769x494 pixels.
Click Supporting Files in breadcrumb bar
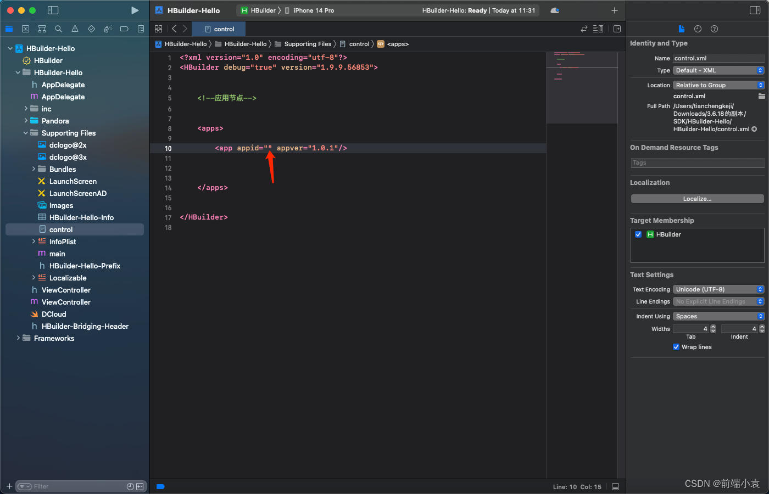point(303,44)
